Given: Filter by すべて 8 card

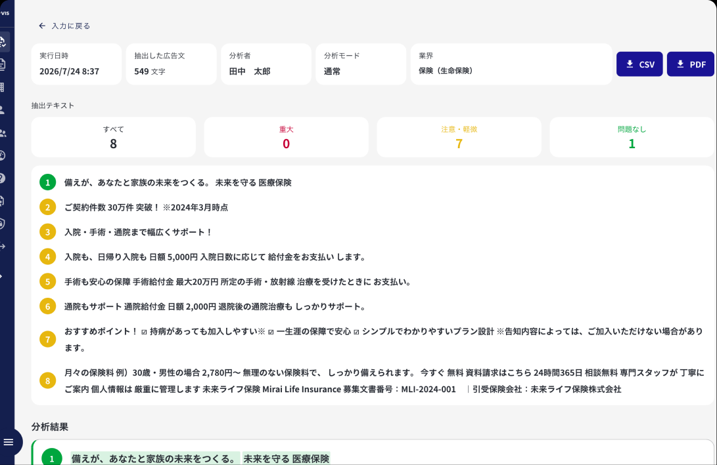Looking at the screenshot, I should [114, 137].
